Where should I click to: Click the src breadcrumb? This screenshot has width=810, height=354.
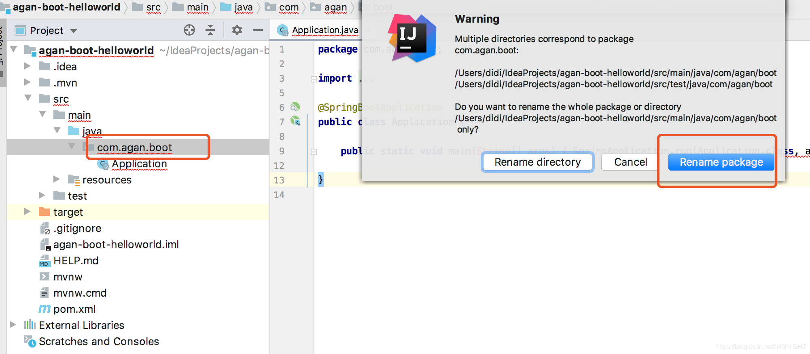click(x=153, y=7)
